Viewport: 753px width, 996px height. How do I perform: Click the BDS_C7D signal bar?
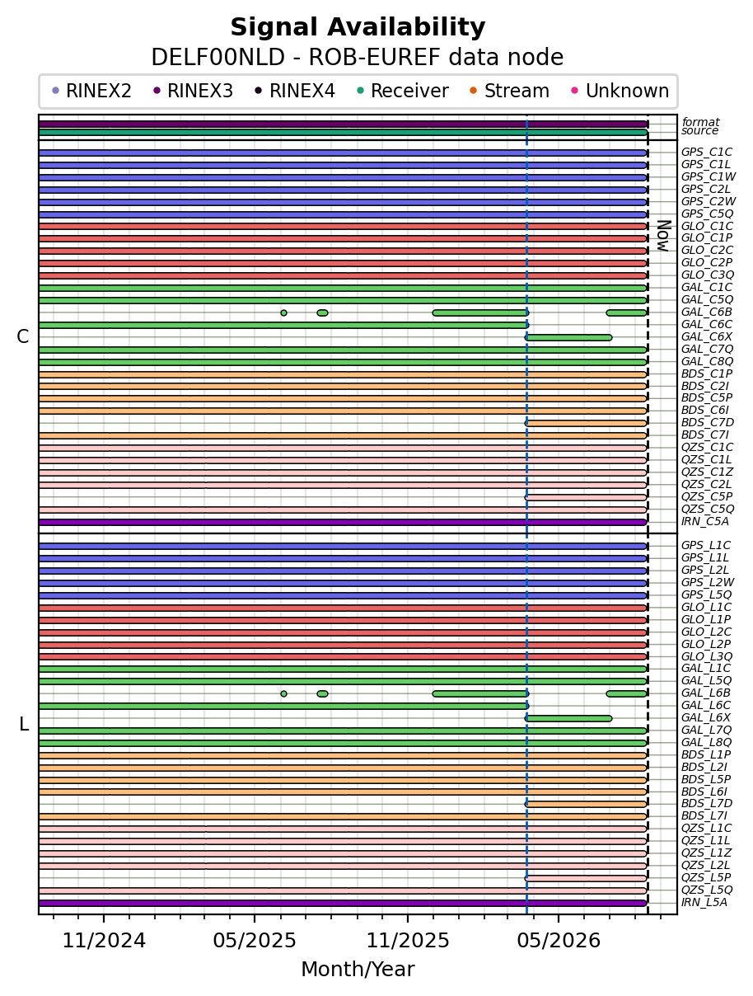(x=586, y=423)
